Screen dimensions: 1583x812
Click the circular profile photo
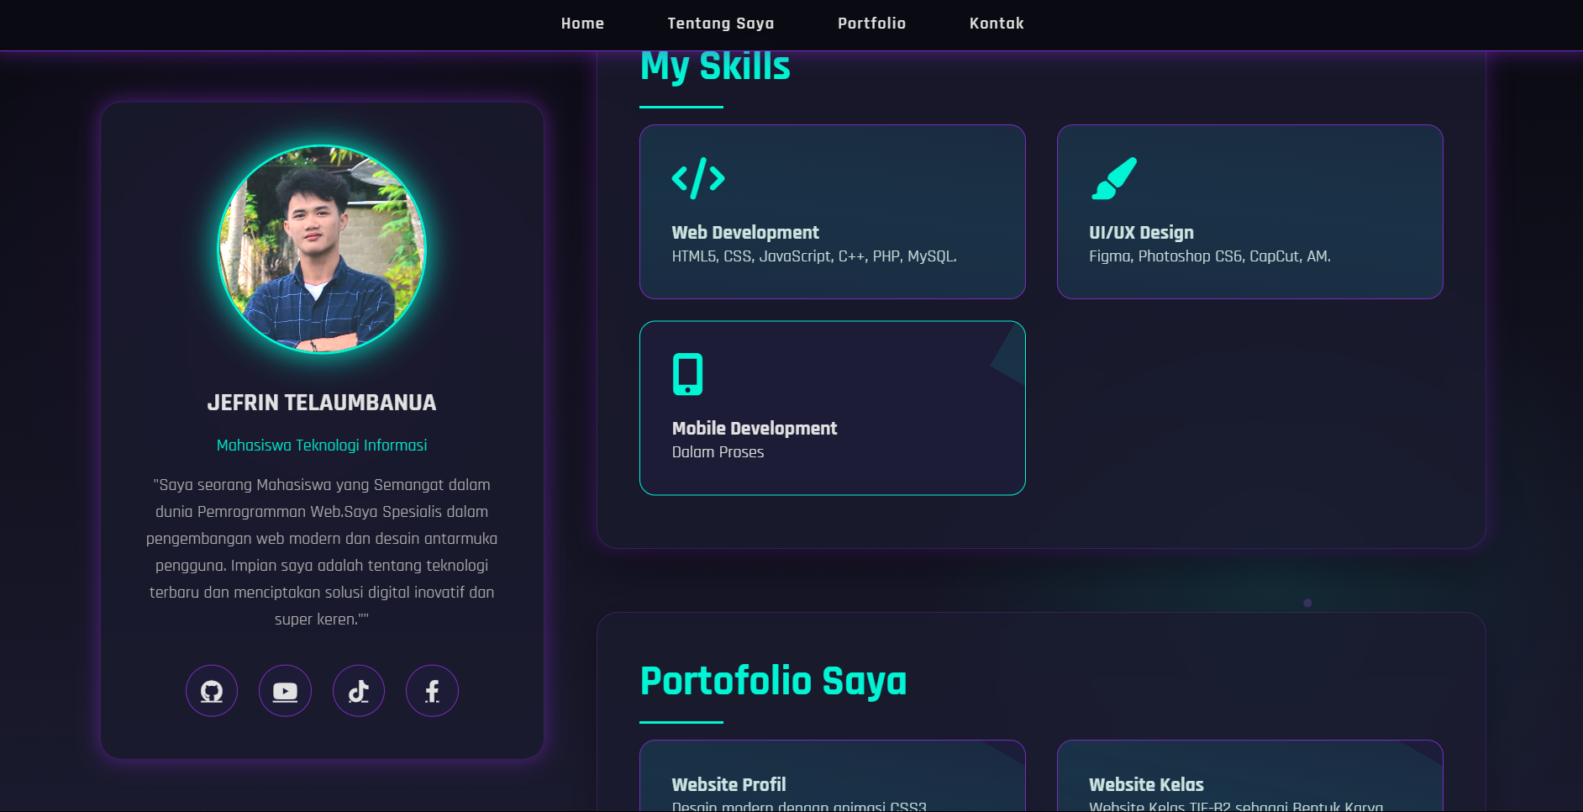pos(322,250)
